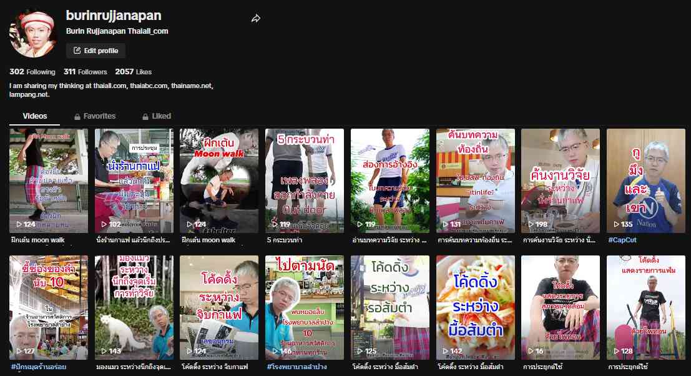Click the #CapCut hashtag caption

click(x=622, y=240)
